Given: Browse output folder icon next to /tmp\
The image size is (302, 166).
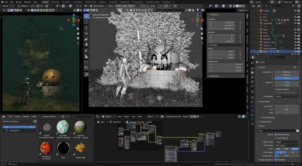Looking at the screenshot, I should click(x=297, y=131).
